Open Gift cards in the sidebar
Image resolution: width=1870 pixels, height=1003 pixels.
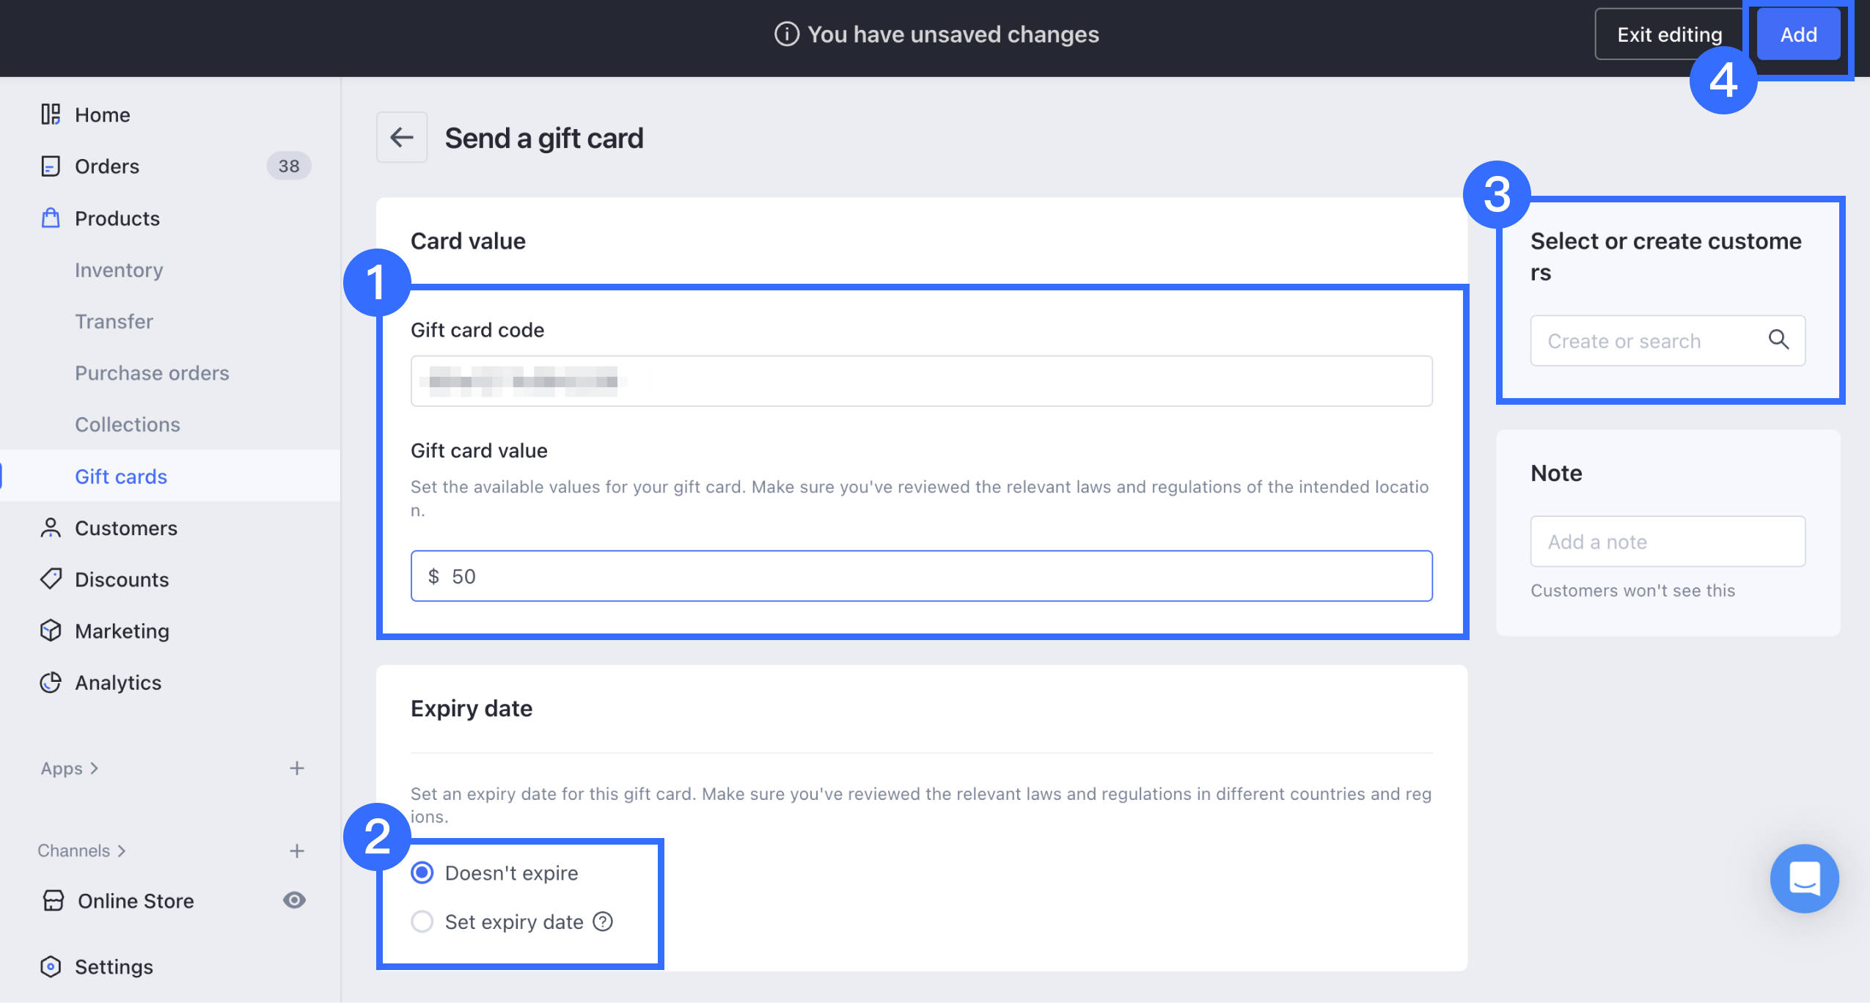pos(121,477)
